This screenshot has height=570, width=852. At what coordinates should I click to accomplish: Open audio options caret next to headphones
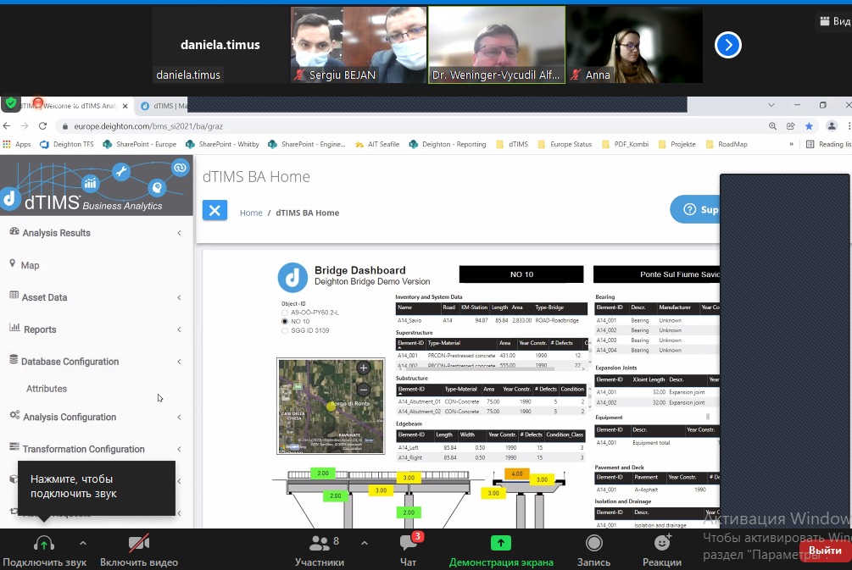pyautogui.click(x=82, y=544)
